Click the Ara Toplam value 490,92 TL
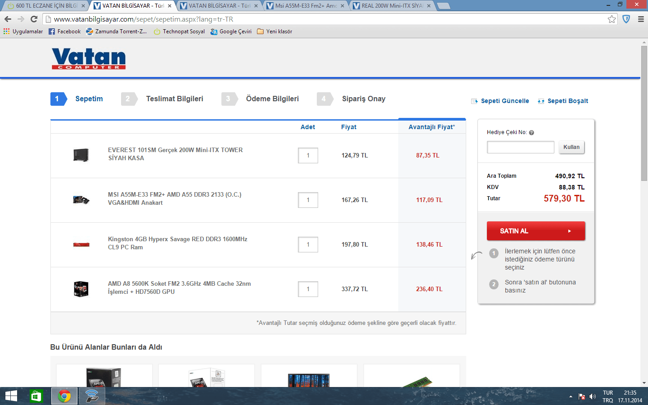The height and width of the screenshot is (405, 648). point(570,176)
